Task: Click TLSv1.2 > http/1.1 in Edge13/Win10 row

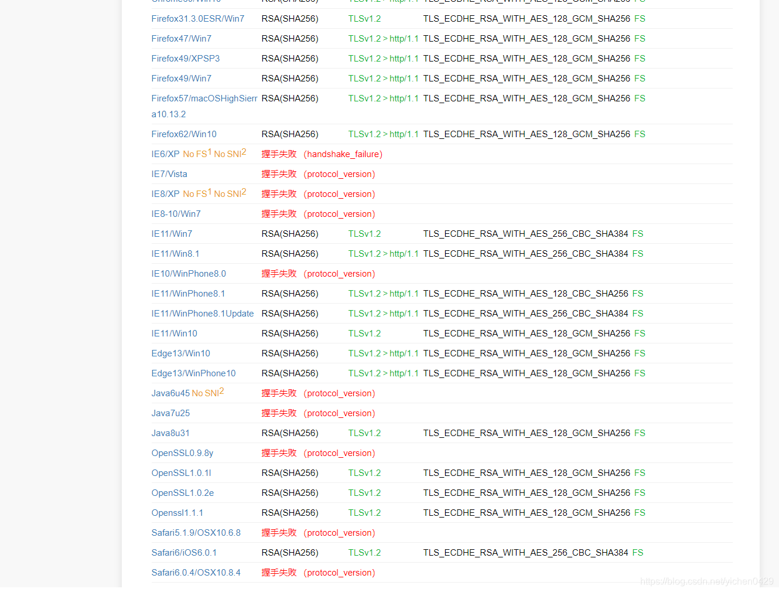Action: tap(384, 353)
